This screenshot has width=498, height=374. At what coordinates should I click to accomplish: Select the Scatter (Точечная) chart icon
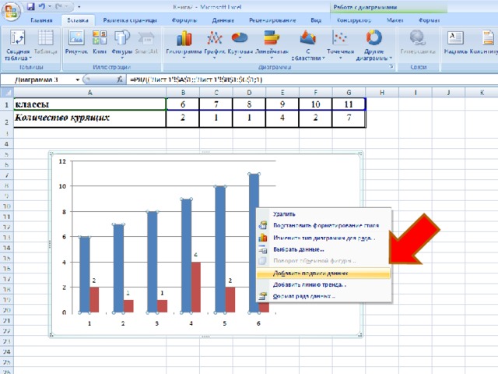coord(340,38)
